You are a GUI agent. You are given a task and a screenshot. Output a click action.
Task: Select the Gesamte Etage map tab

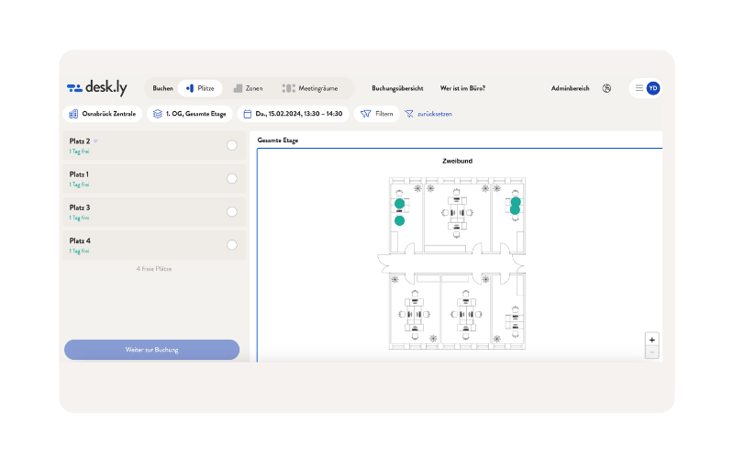pos(278,140)
